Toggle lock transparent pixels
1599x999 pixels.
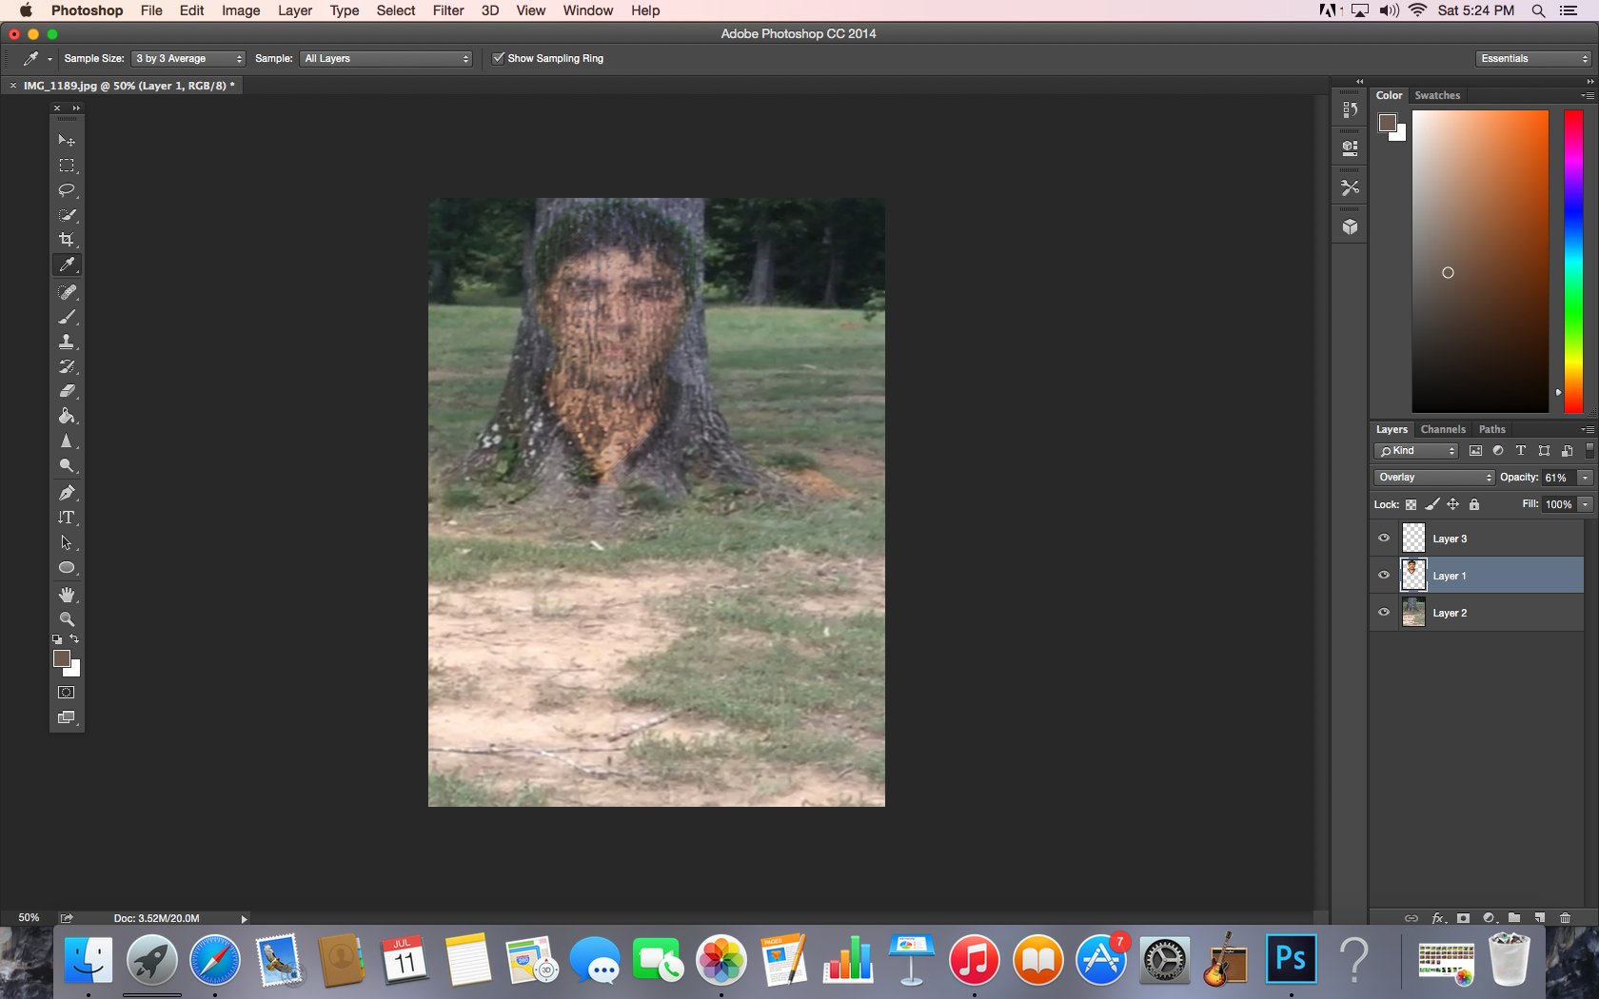tap(1411, 504)
